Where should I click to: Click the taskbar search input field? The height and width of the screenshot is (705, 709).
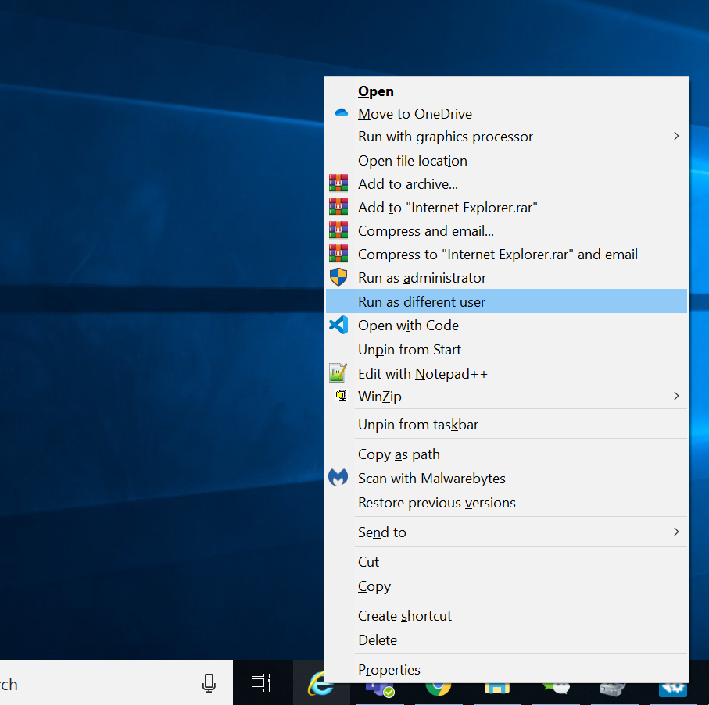pos(94,684)
